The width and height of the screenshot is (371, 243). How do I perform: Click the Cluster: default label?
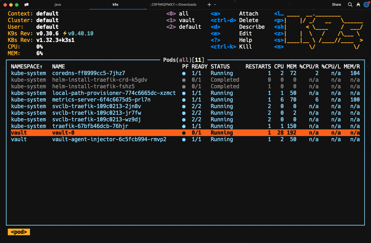point(33,20)
